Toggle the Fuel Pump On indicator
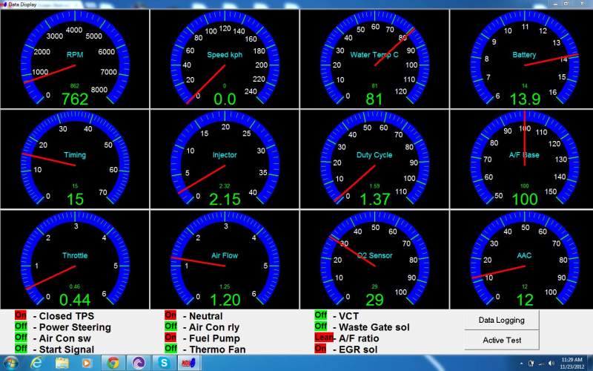 [x=170, y=338]
